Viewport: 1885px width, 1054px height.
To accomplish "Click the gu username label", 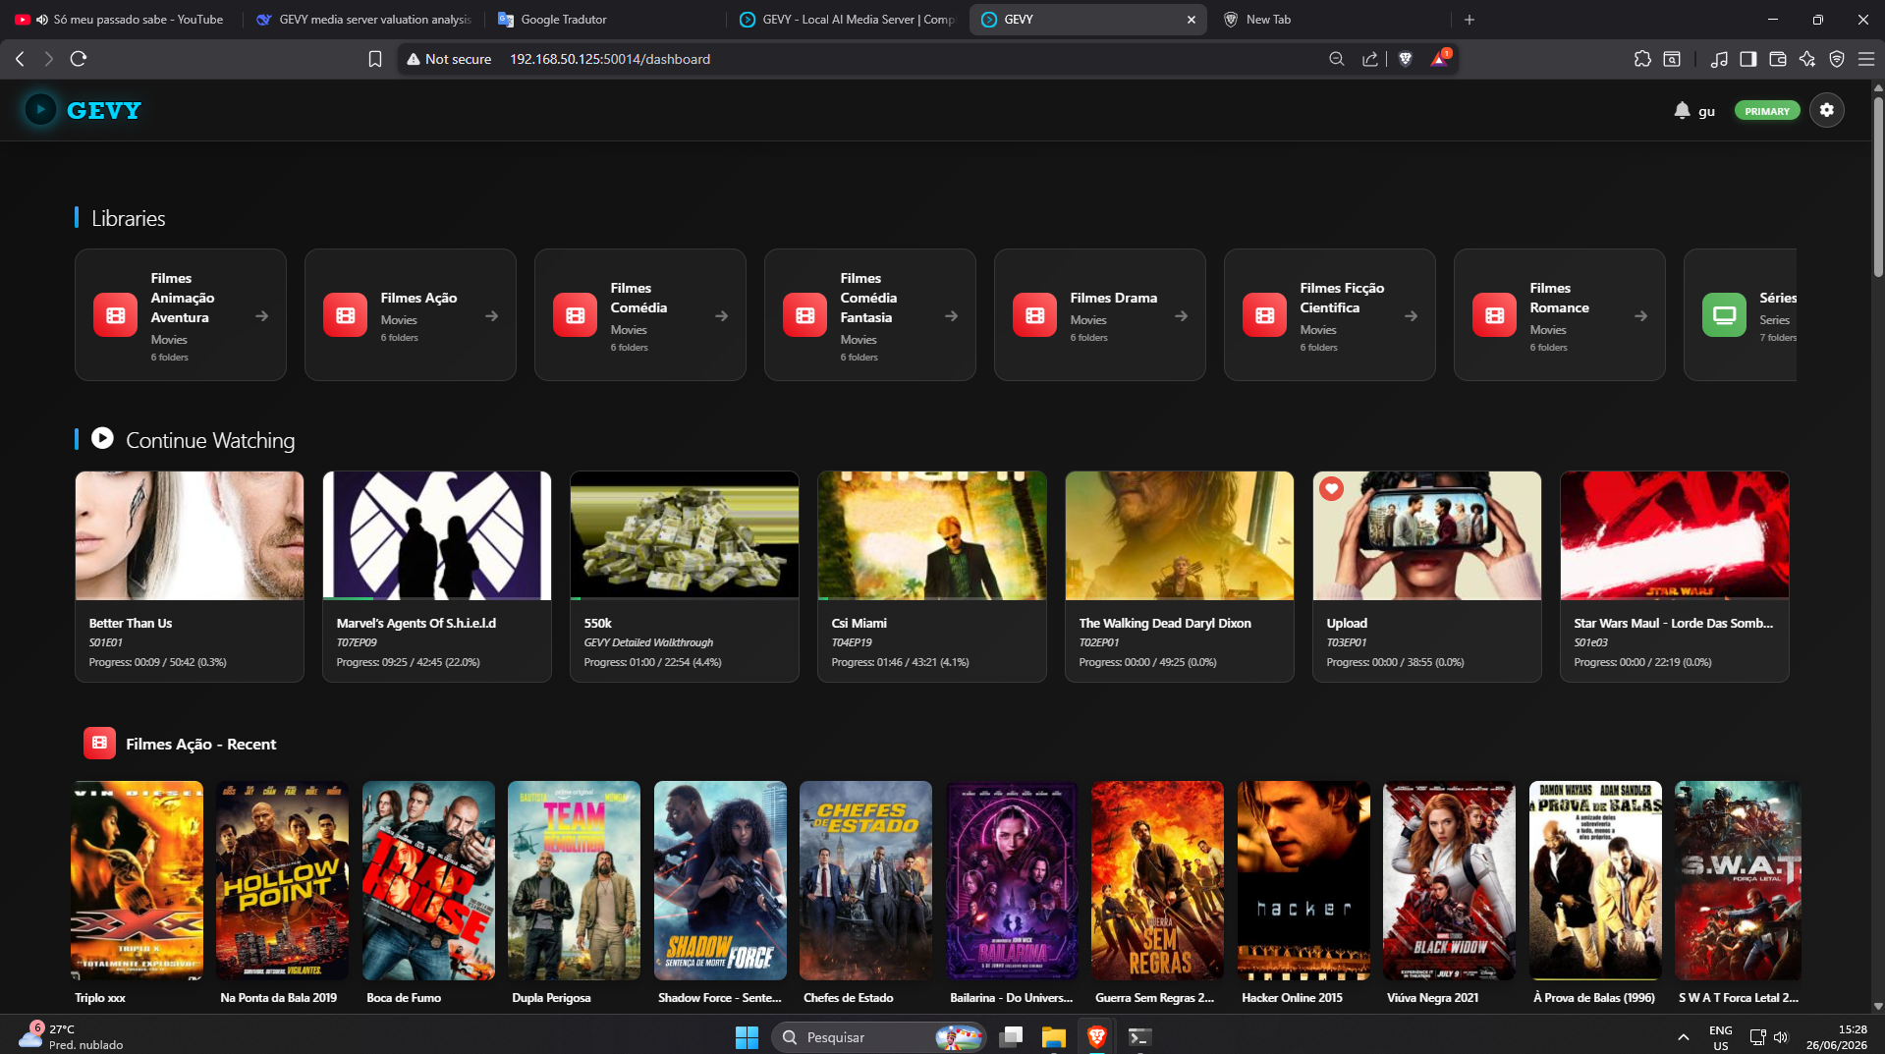I will click(1706, 111).
